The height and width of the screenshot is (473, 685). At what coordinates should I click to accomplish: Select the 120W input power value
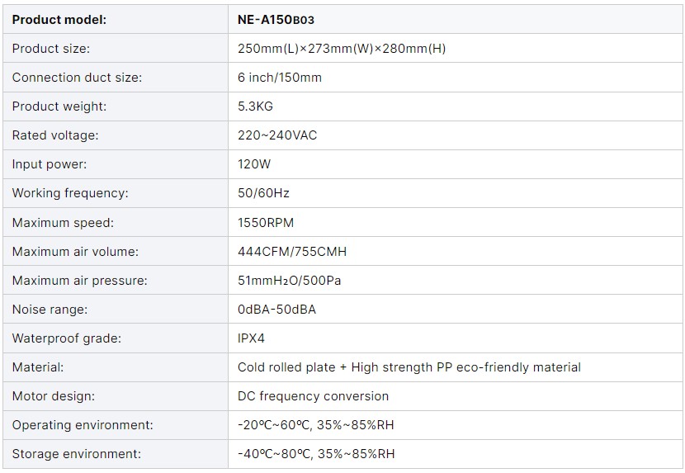click(x=254, y=164)
